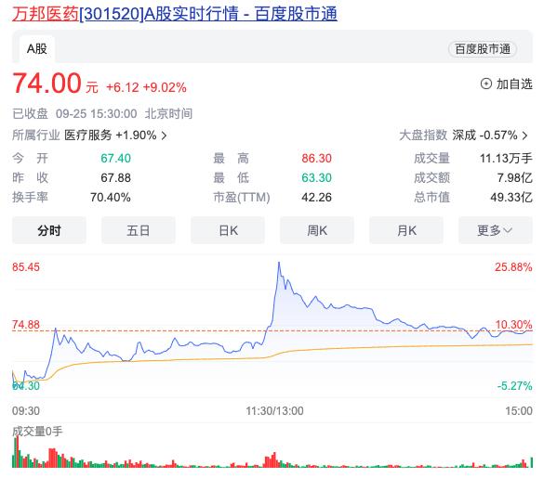The height and width of the screenshot is (478, 557).
Task: Click the 大盘指数 深成 link text
Action: point(437,136)
